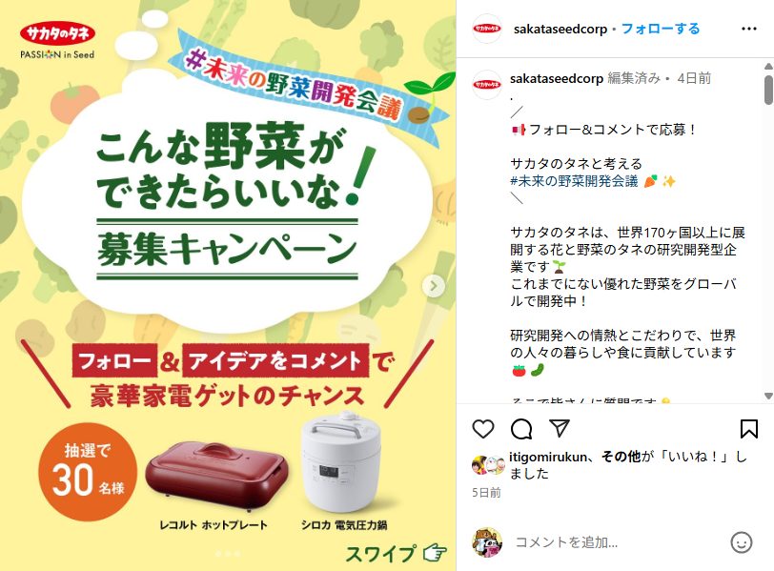This screenshot has height=571, width=774.
Task: Show everyone who liked via その他
Action: [x=621, y=457]
